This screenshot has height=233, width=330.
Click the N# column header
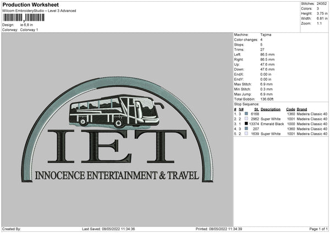[x=241, y=109]
